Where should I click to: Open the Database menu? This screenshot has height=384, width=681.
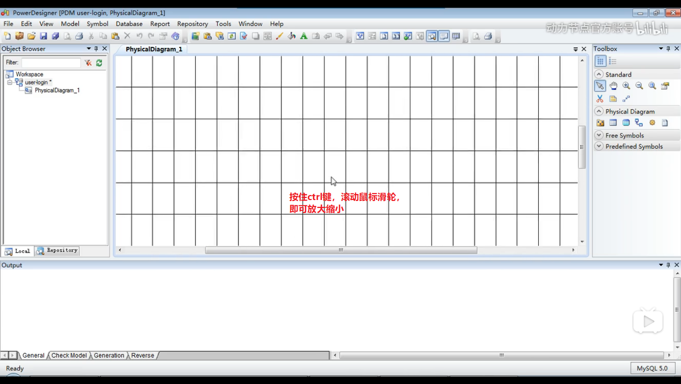(129, 23)
